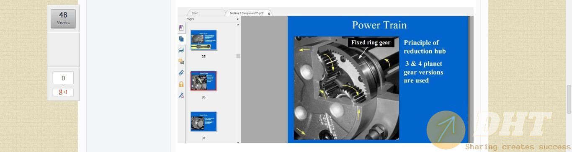This screenshot has height=152, width=572.
Task: Select the Section 2:ComponentID.pdf tab
Action: [x=246, y=13]
